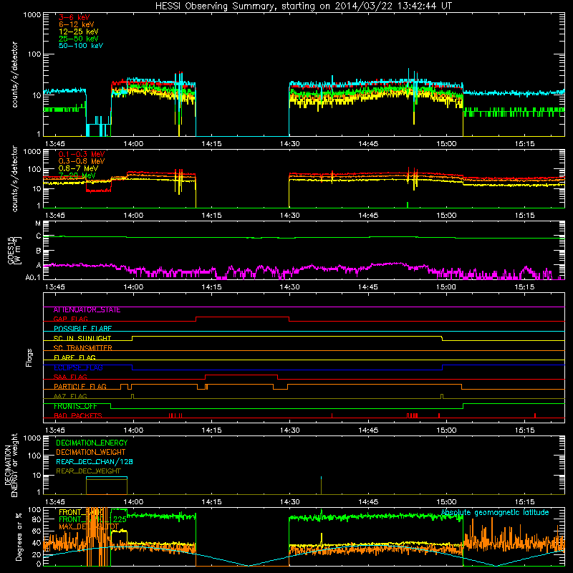573x573 pixels.
Task: Click the 1000 tick label of the top panel
Action: pos(32,15)
